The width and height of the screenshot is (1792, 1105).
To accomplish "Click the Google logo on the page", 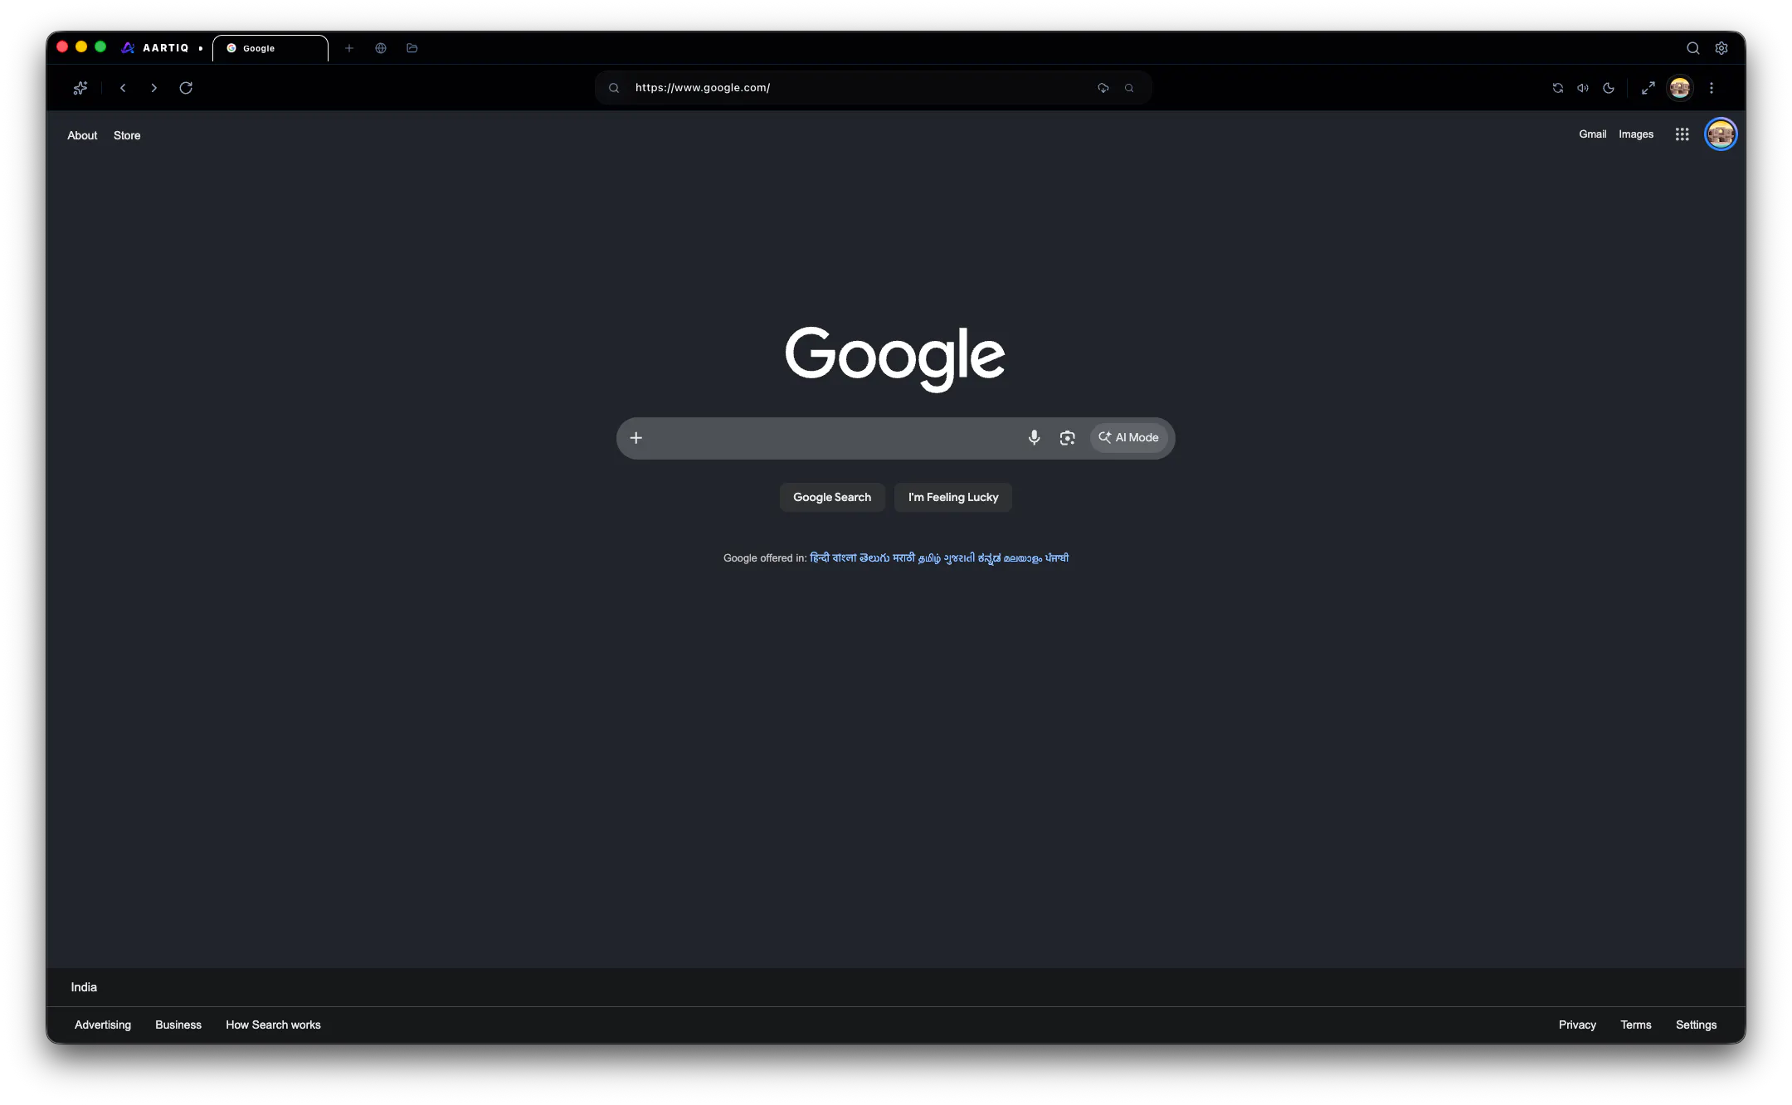I will click(895, 358).
